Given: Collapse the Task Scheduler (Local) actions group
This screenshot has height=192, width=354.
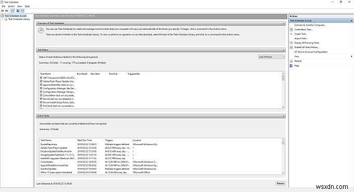Looking at the screenshot, I should (x=351, y=20).
